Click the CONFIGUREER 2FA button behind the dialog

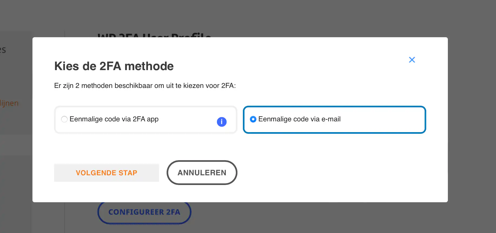tap(144, 213)
